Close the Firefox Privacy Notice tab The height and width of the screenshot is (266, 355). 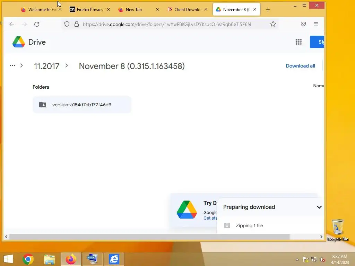(x=109, y=9)
